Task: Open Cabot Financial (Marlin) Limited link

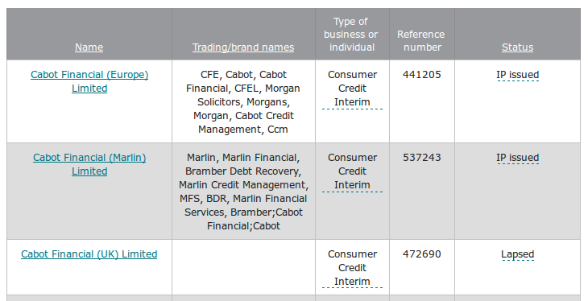Action: pyautogui.click(x=89, y=164)
